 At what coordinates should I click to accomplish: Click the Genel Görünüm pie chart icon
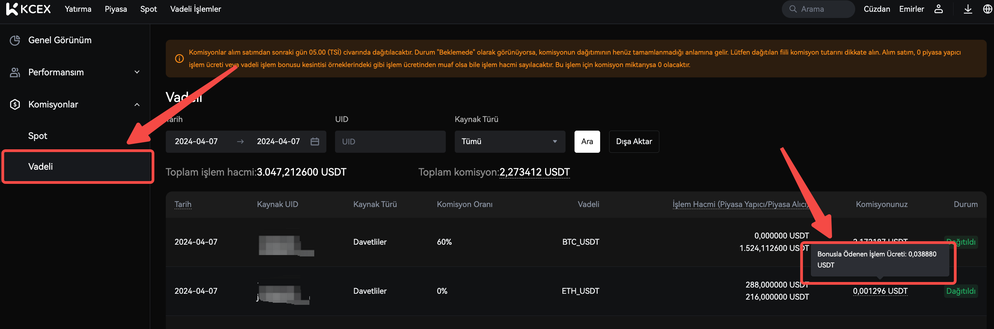15,40
